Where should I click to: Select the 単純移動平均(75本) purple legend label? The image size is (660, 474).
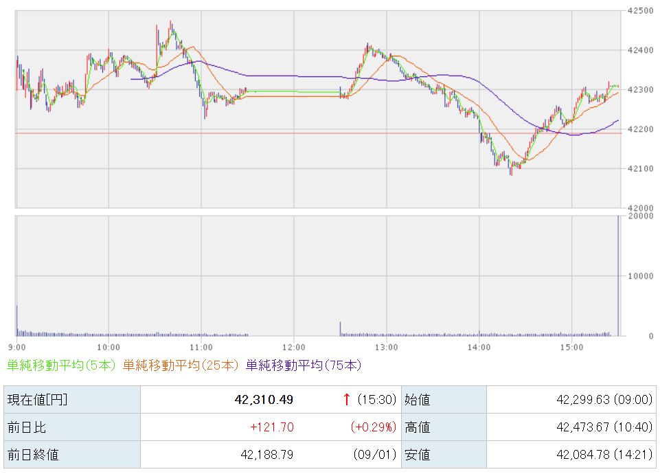(304, 365)
